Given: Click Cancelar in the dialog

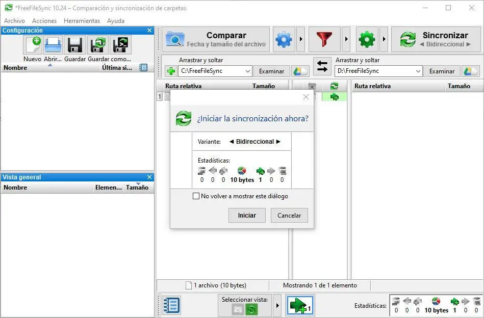Looking at the screenshot, I should [289, 215].
